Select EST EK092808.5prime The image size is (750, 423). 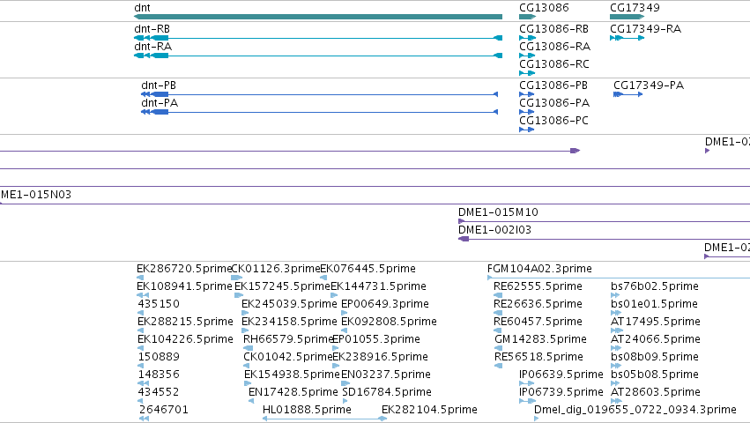click(x=389, y=322)
